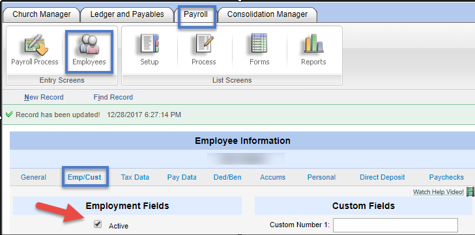475x235 pixels.
Task: Open the Ledger and Payables tab
Action: 127,14
